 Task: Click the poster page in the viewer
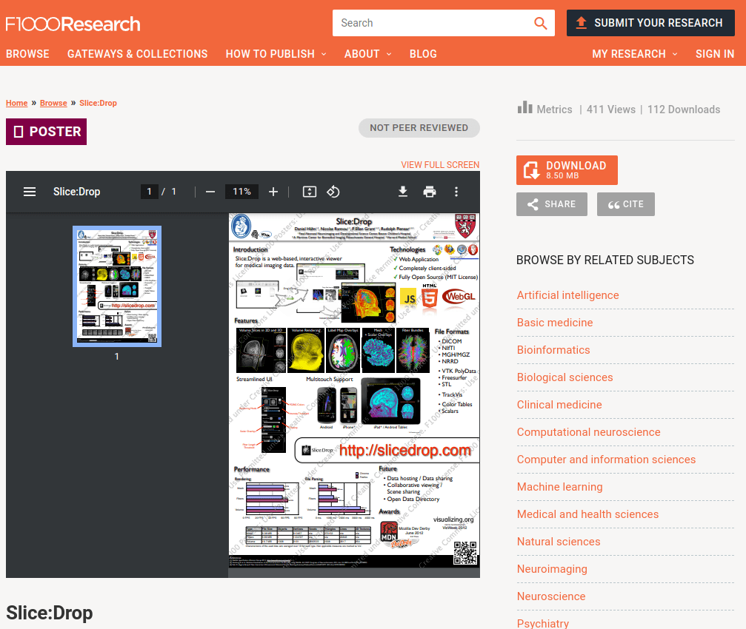tap(354, 391)
